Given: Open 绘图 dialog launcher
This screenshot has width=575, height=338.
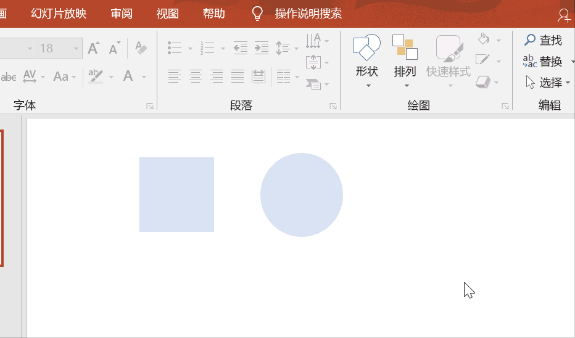Looking at the screenshot, I should point(505,106).
